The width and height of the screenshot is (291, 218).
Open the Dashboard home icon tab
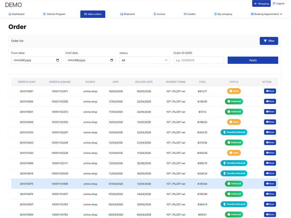pyautogui.click(x=10, y=14)
